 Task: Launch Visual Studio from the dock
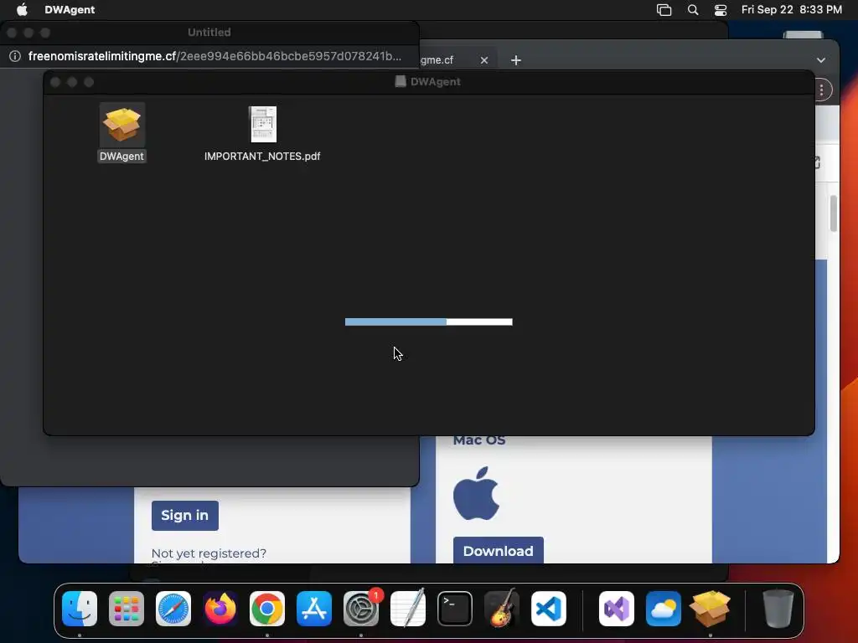pyautogui.click(x=617, y=609)
